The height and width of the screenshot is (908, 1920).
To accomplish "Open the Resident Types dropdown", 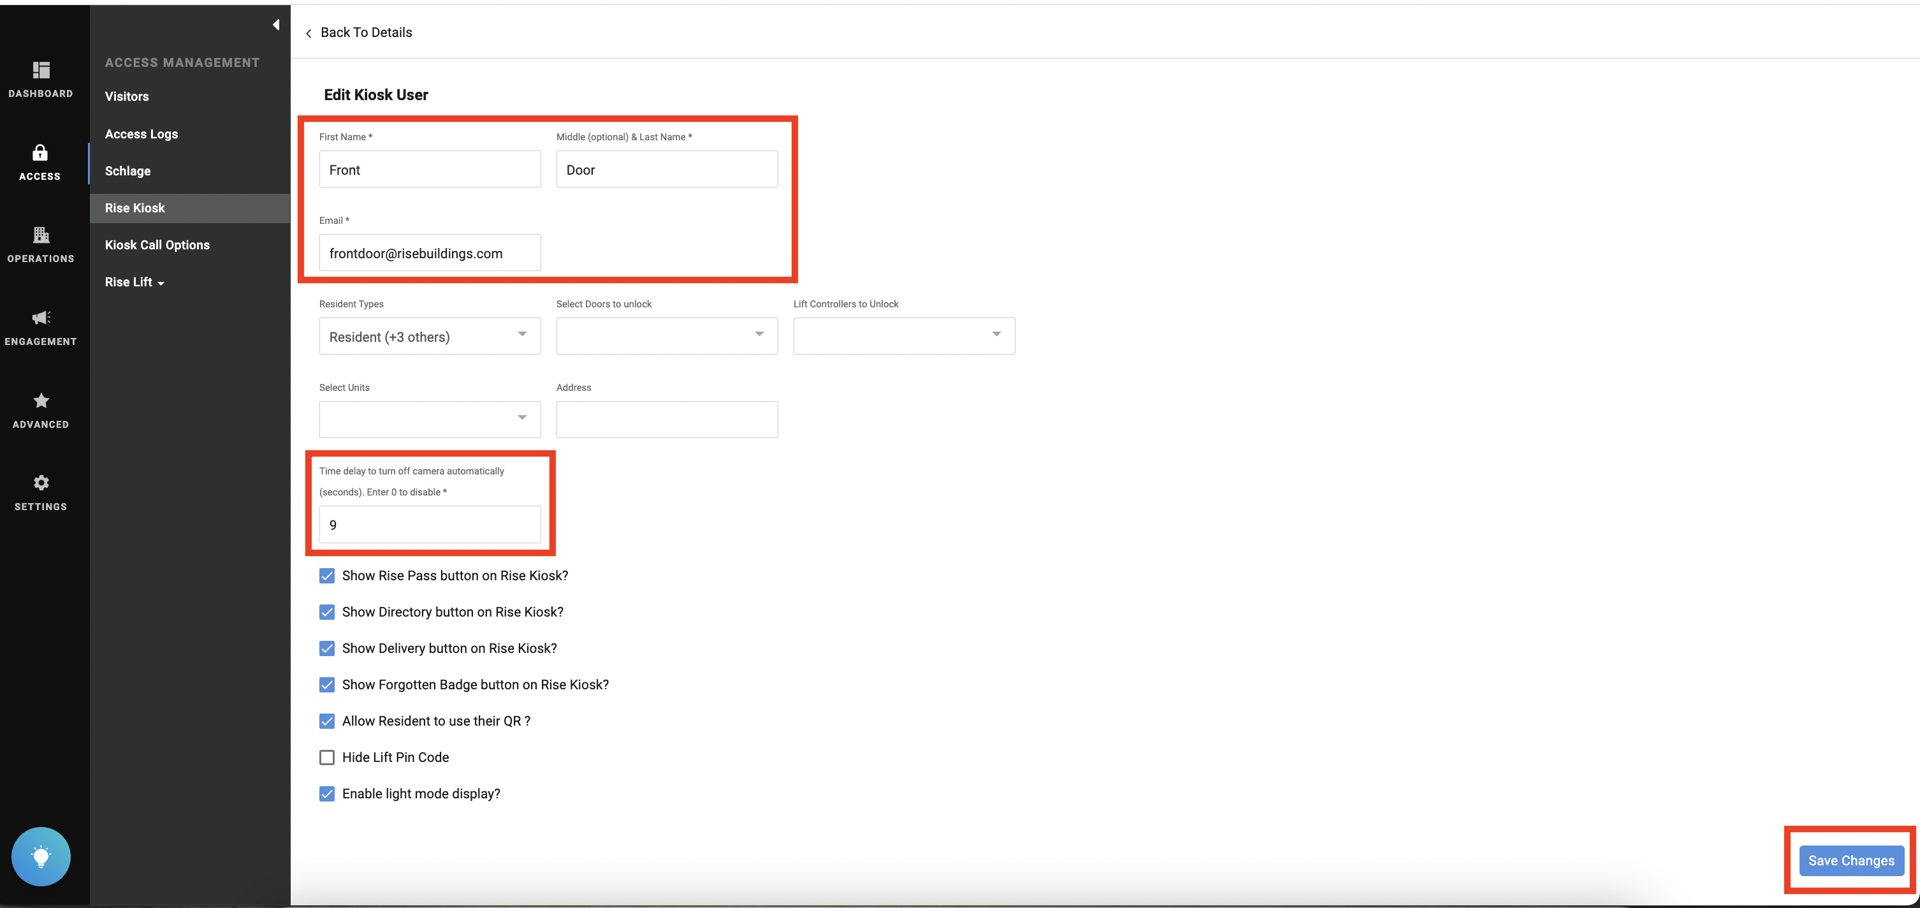I will (x=429, y=336).
